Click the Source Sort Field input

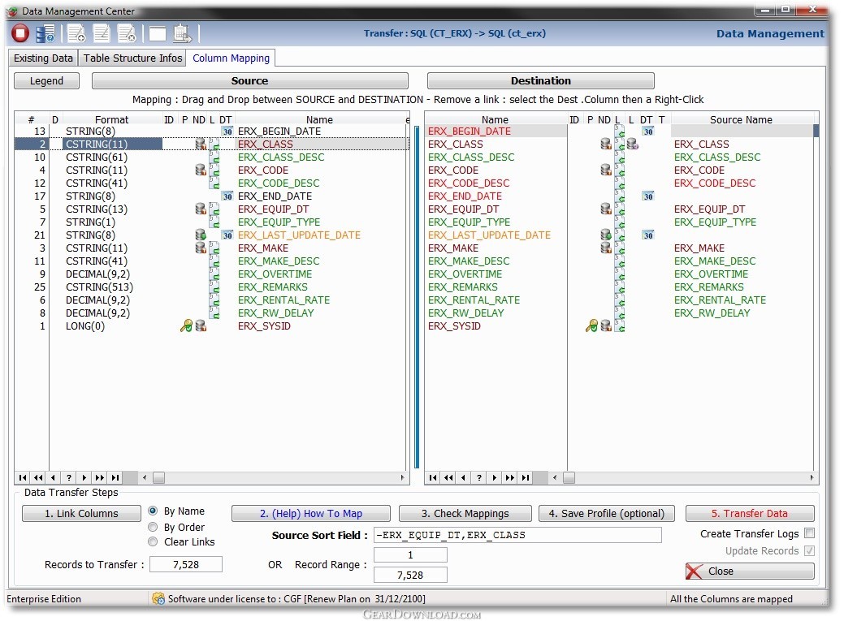point(517,535)
